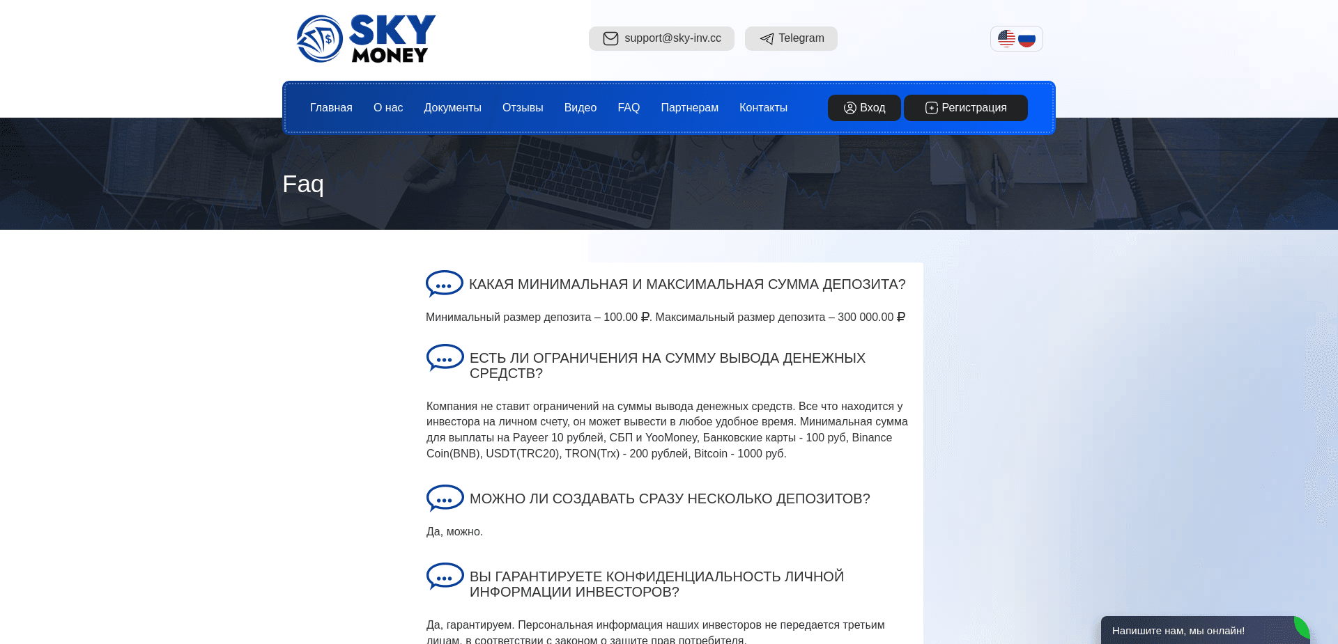Click the SKY Money logo icon
This screenshot has height=644, width=1338.
point(320,38)
